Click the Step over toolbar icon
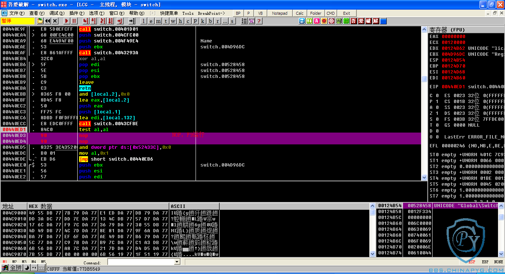Image resolution: width=505 pixels, height=274 pixels. tap(94, 21)
